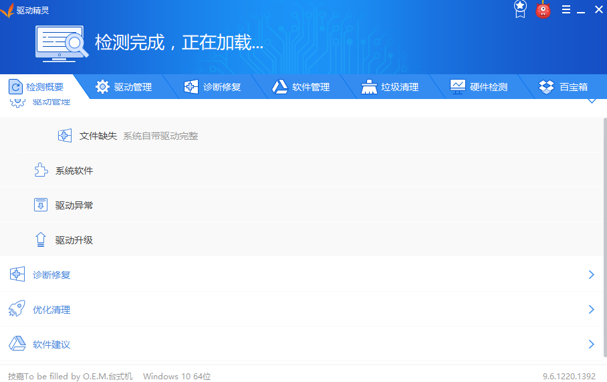This screenshot has width=607, height=382.
Task: Open the 硬件检测 tab
Action: tap(479, 87)
